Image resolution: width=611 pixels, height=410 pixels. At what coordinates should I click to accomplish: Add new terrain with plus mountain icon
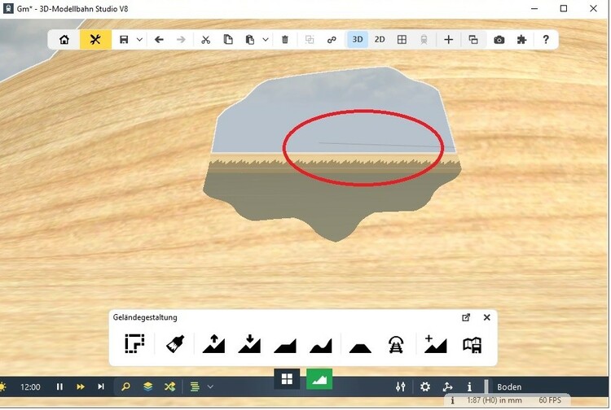tap(435, 343)
